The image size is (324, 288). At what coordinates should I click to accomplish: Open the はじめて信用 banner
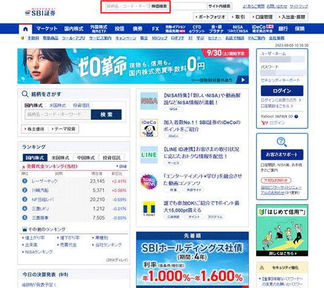pyautogui.click(x=282, y=231)
